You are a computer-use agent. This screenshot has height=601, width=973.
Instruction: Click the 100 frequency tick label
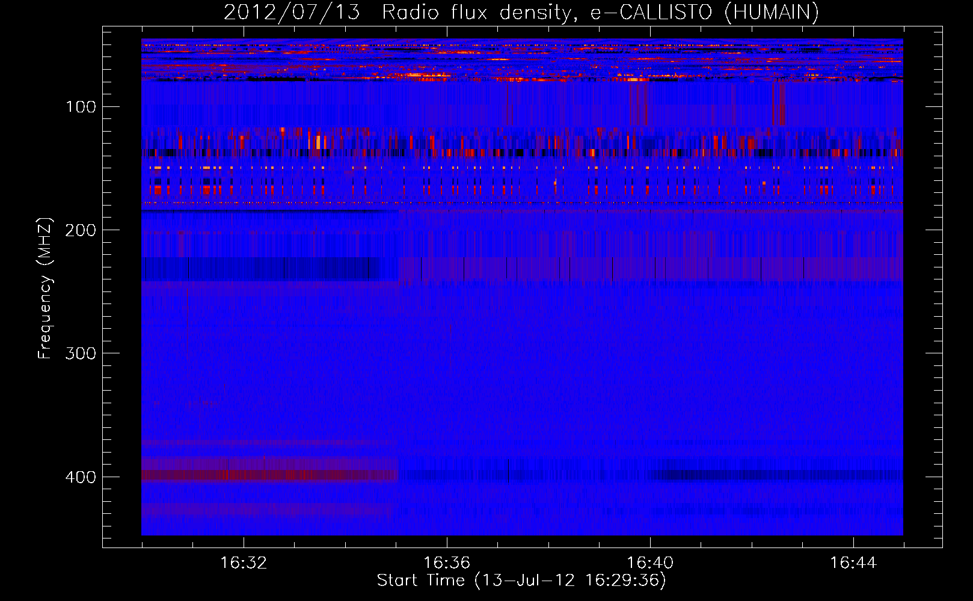click(81, 107)
